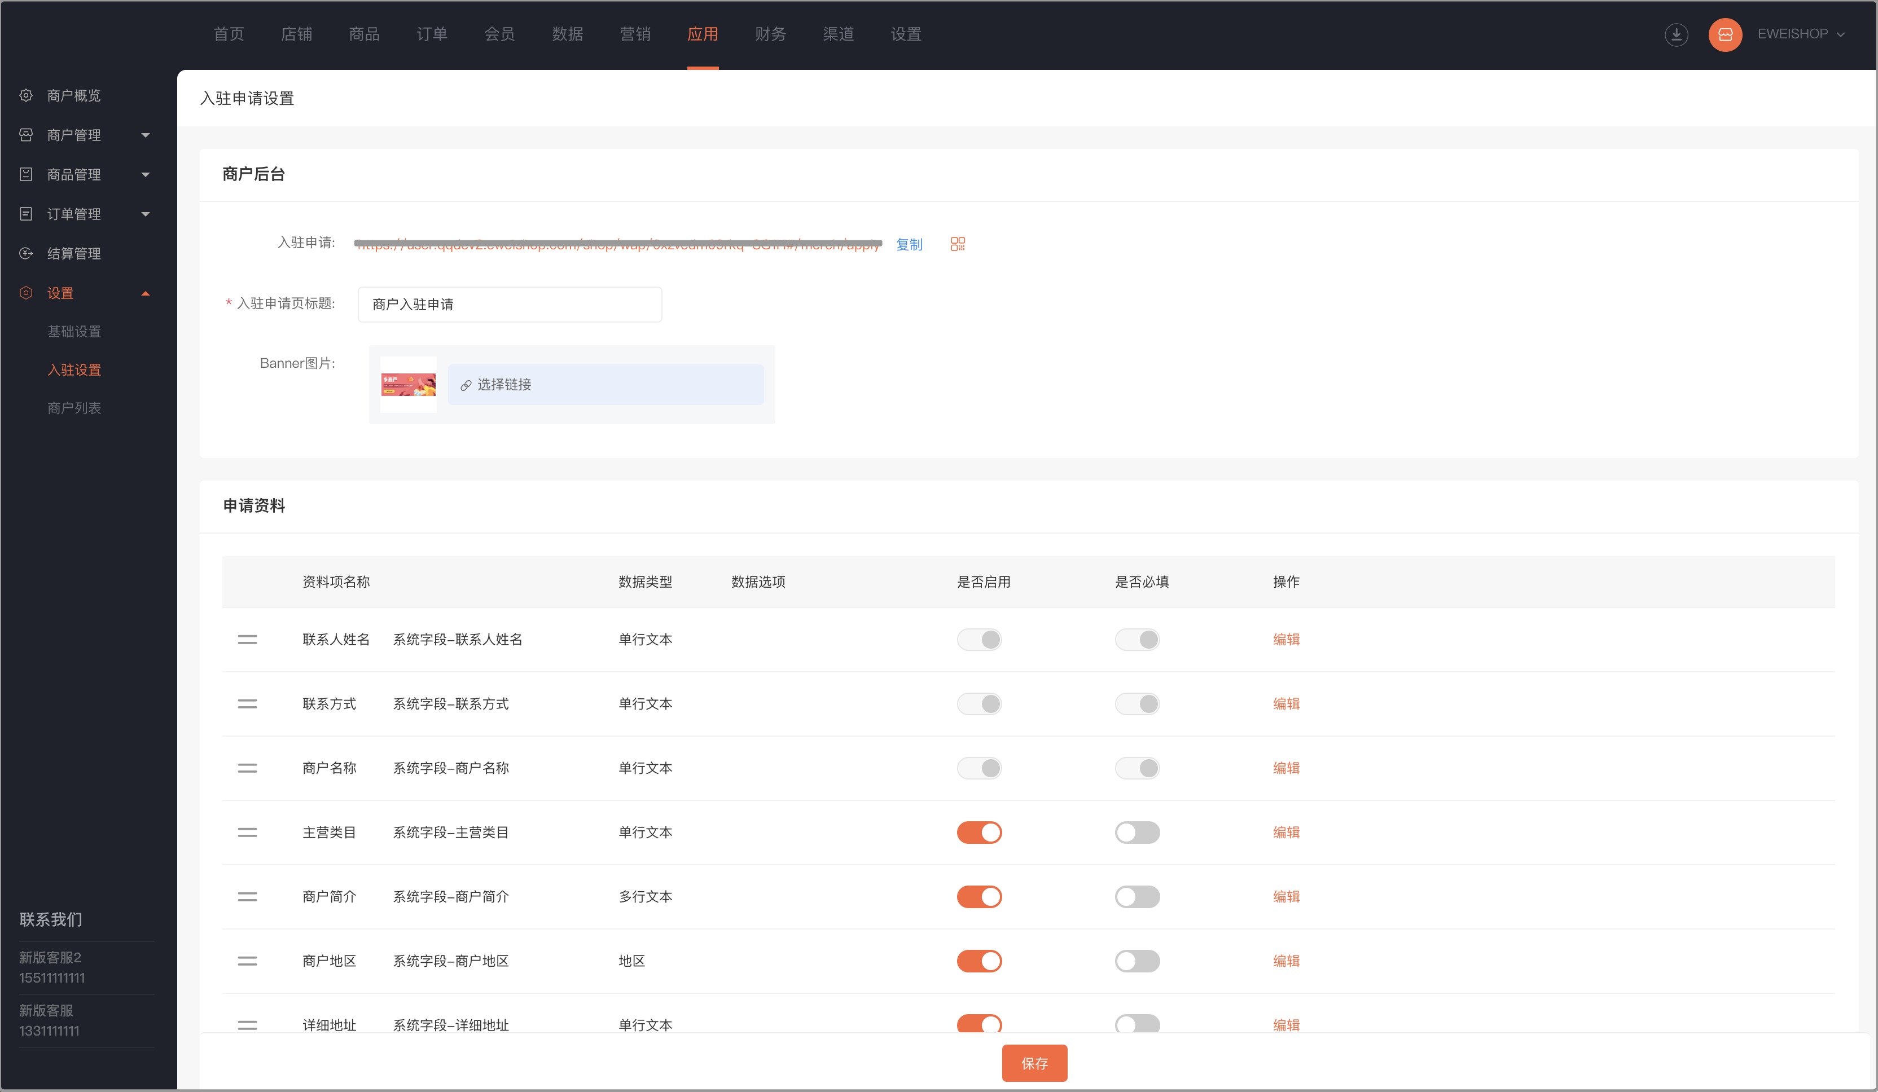Viewport: 1878px width, 1092px height.
Task: Grab the drag handle for 商户简介 row
Action: point(247,896)
